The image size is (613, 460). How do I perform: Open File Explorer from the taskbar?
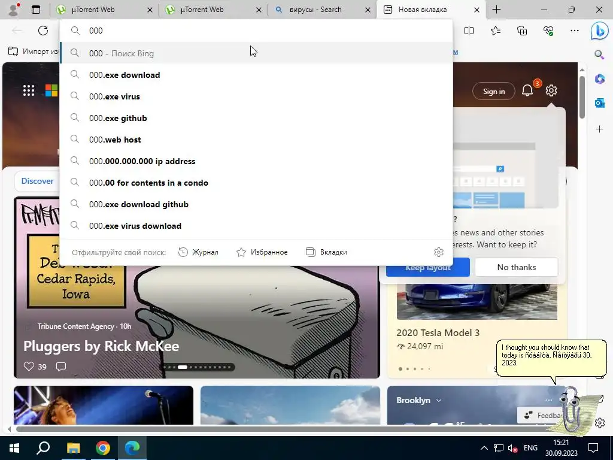pos(73,448)
